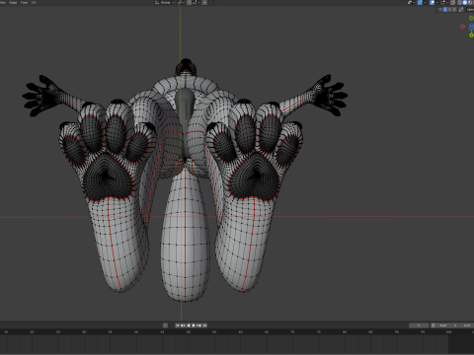Click frame 50 on timeline ruler

189,332
